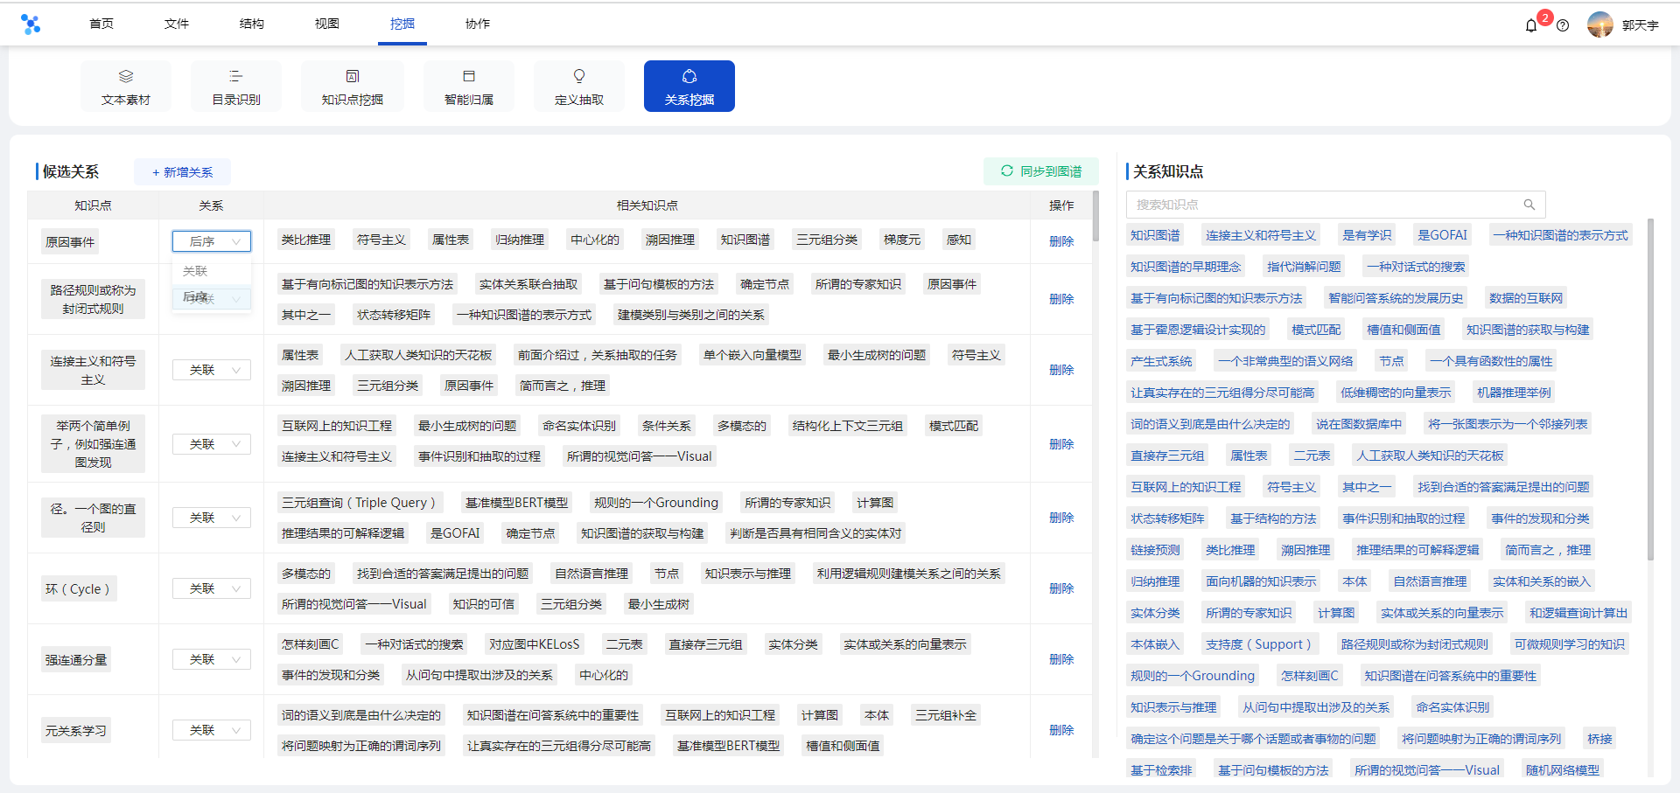Open the 定义抽取 tool
This screenshot has width=1680, height=793.
click(579, 86)
